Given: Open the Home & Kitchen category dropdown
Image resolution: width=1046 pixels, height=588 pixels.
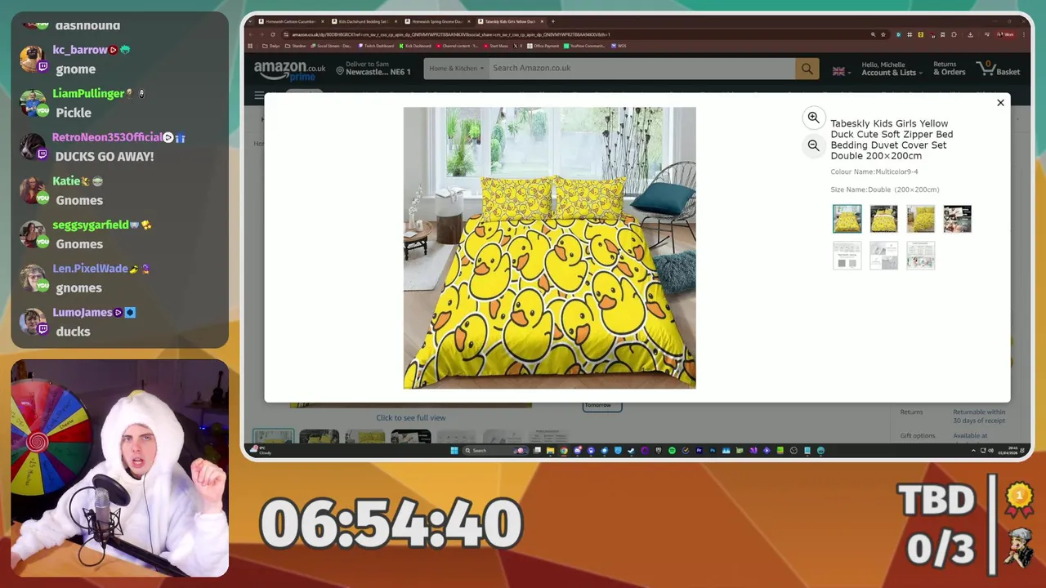Looking at the screenshot, I should pos(456,69).
